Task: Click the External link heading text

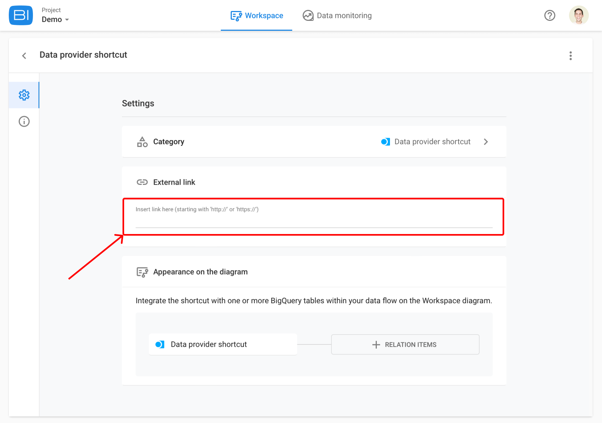Action: point(174,182)
